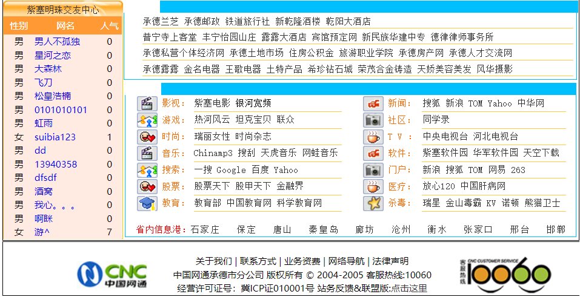This screenshot has width=580, height=297.
Task: Click the camera icon beside 门户
Action: 373,170
